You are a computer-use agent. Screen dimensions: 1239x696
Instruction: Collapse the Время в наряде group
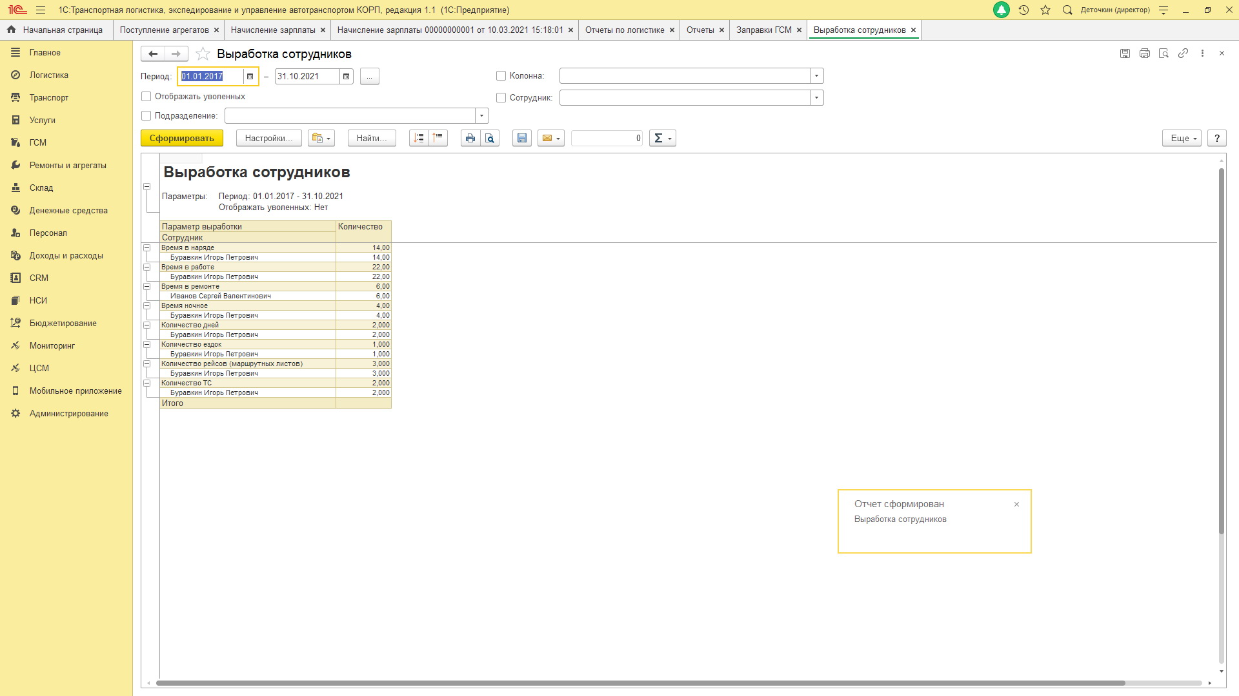click(x=146, y=248)
